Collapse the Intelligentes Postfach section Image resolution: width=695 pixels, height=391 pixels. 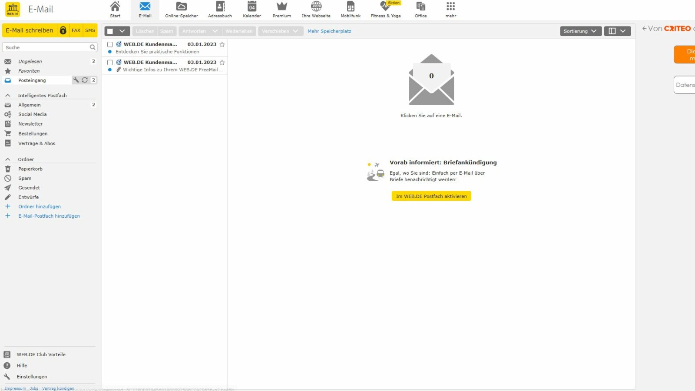click(x=7, y=95)
